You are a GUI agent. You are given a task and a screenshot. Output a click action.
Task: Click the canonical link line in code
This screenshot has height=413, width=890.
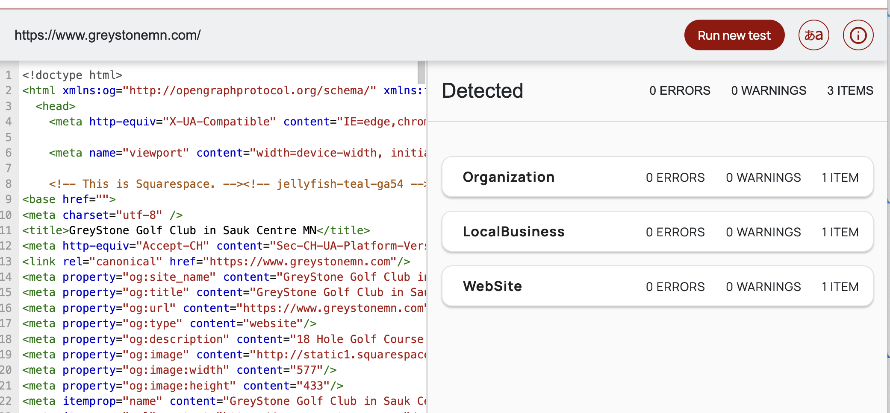coord(216,262)
